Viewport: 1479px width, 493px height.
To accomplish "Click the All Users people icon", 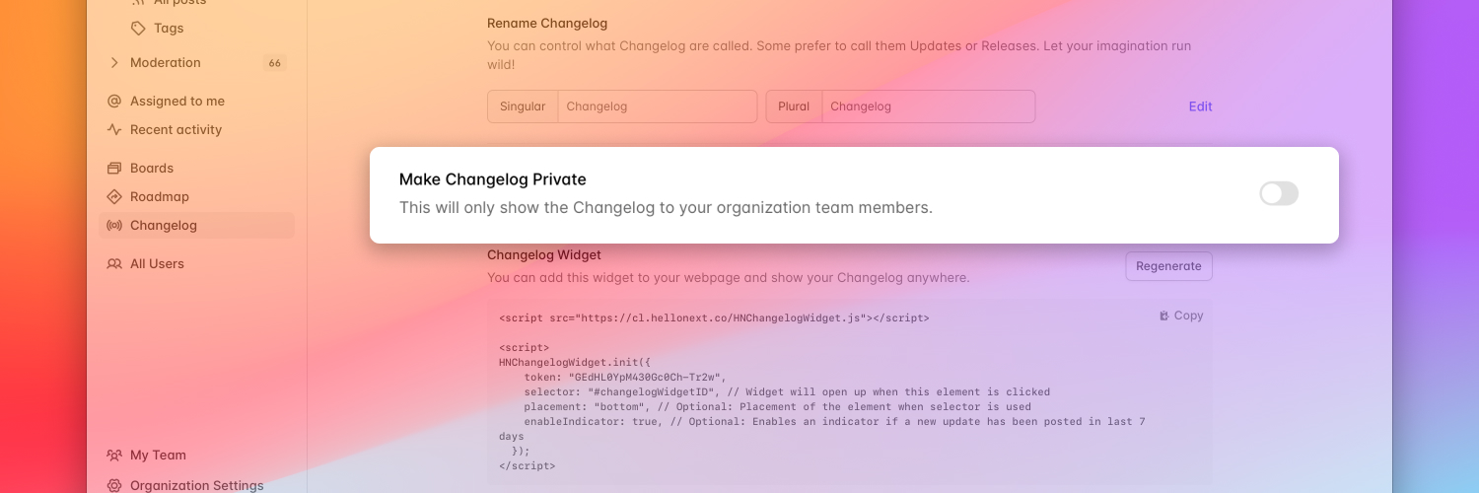I will coord(114,263).
